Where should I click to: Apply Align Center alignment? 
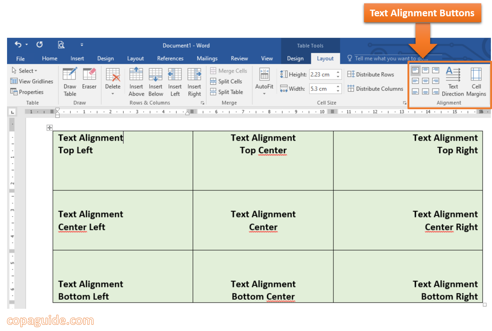[x=425, y=80]
